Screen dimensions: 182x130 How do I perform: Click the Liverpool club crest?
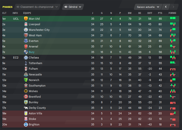26,24
